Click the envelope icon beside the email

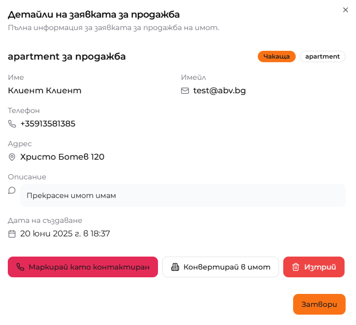185,91
